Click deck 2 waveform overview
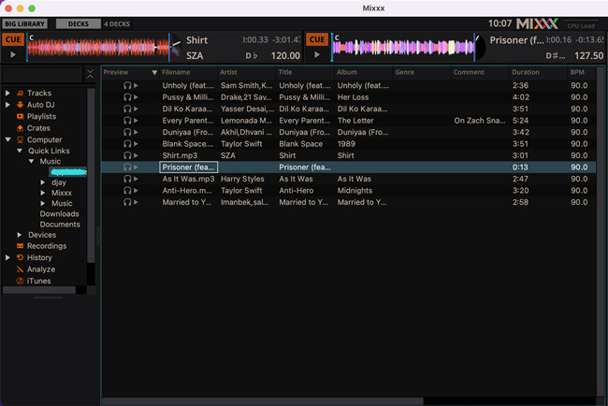Viewport: 608px width, 406px height. point(403,48)
